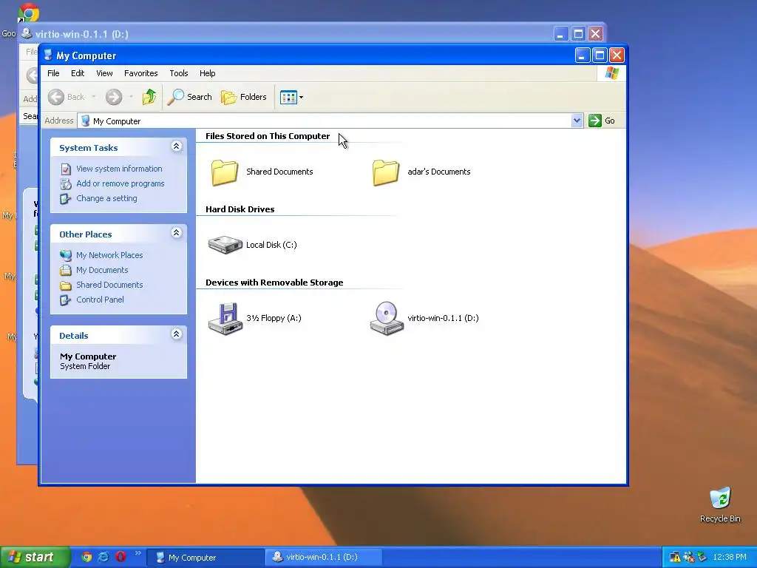Click the Start button
This screenshot has width=757, height=568.
tap(35, 558)
